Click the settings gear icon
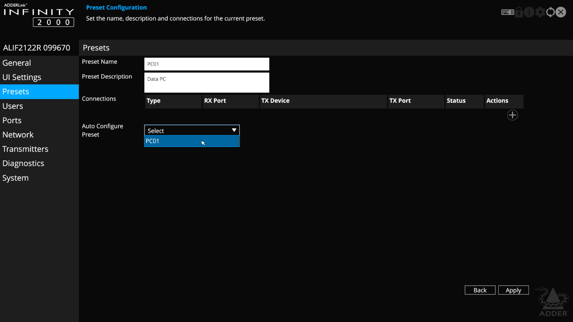This screenshot has width=573, height=322. pos(540,12)
